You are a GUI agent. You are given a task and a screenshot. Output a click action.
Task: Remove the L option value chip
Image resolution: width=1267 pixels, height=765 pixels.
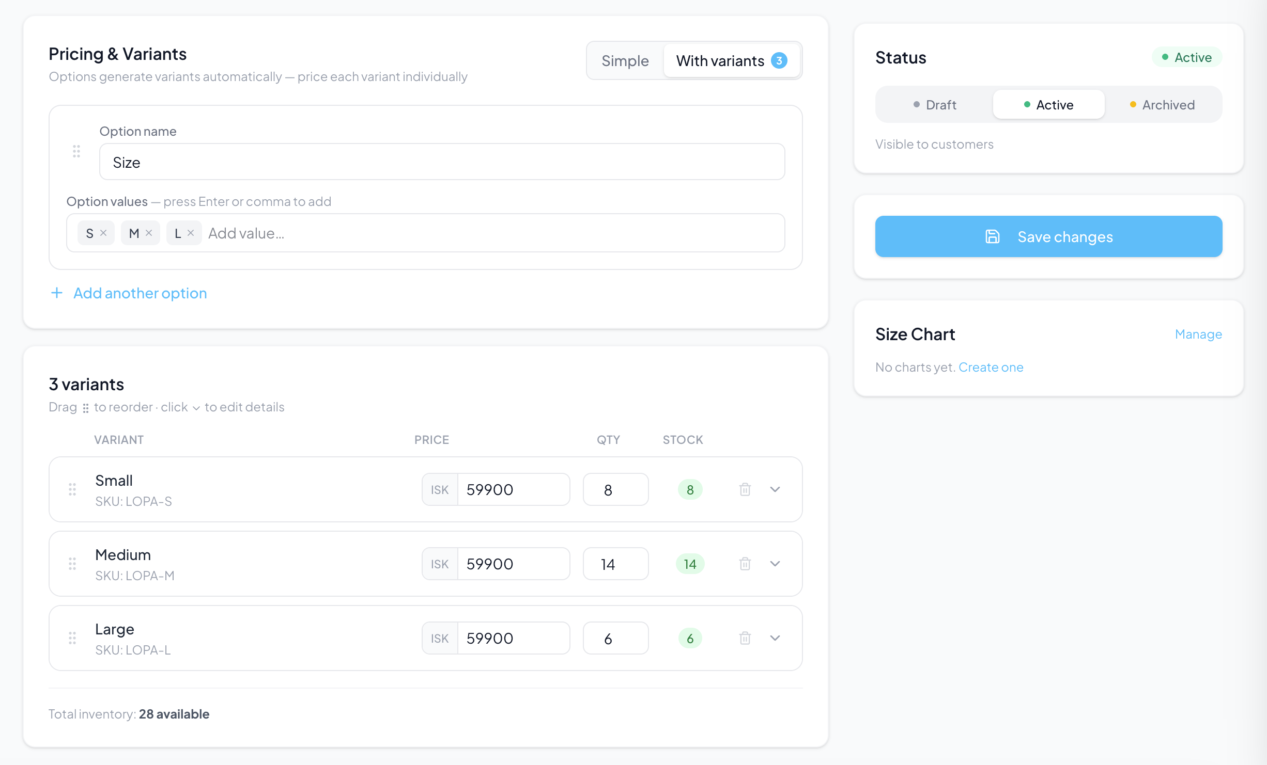(x=191, y=233)
